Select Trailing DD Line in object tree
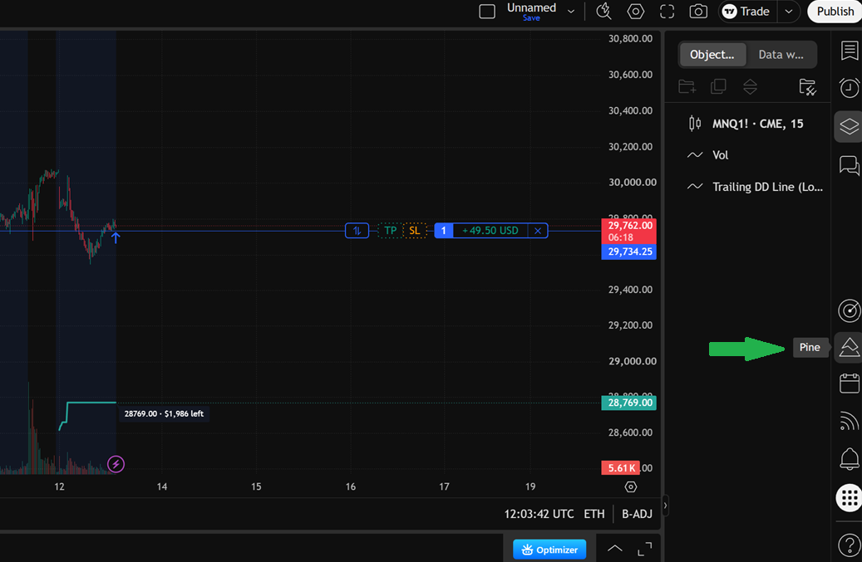The height and width of the screenshot is (562, 862). pos(747,187)
